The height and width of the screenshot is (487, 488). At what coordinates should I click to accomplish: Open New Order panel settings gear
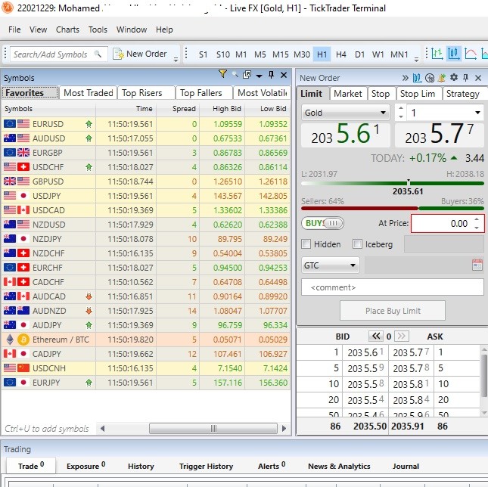click(x=454, y=77)
